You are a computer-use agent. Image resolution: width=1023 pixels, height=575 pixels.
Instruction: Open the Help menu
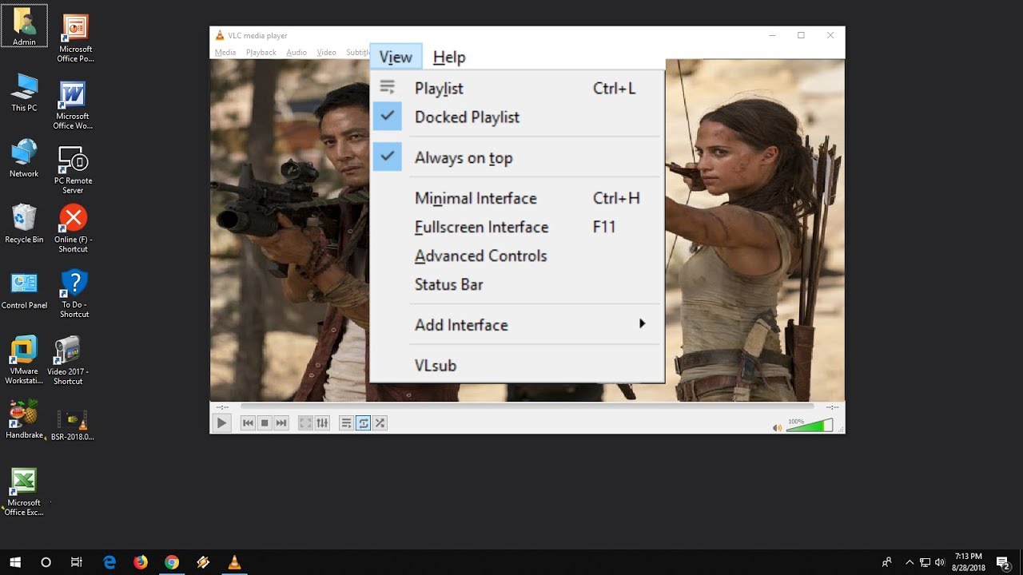pos(449,57)
